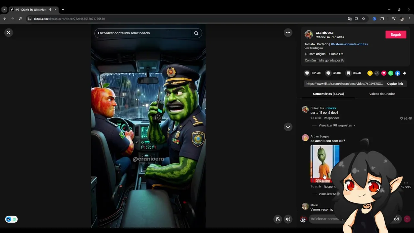
Task: Save video with the bookmark icon
Action: point(348,73)
